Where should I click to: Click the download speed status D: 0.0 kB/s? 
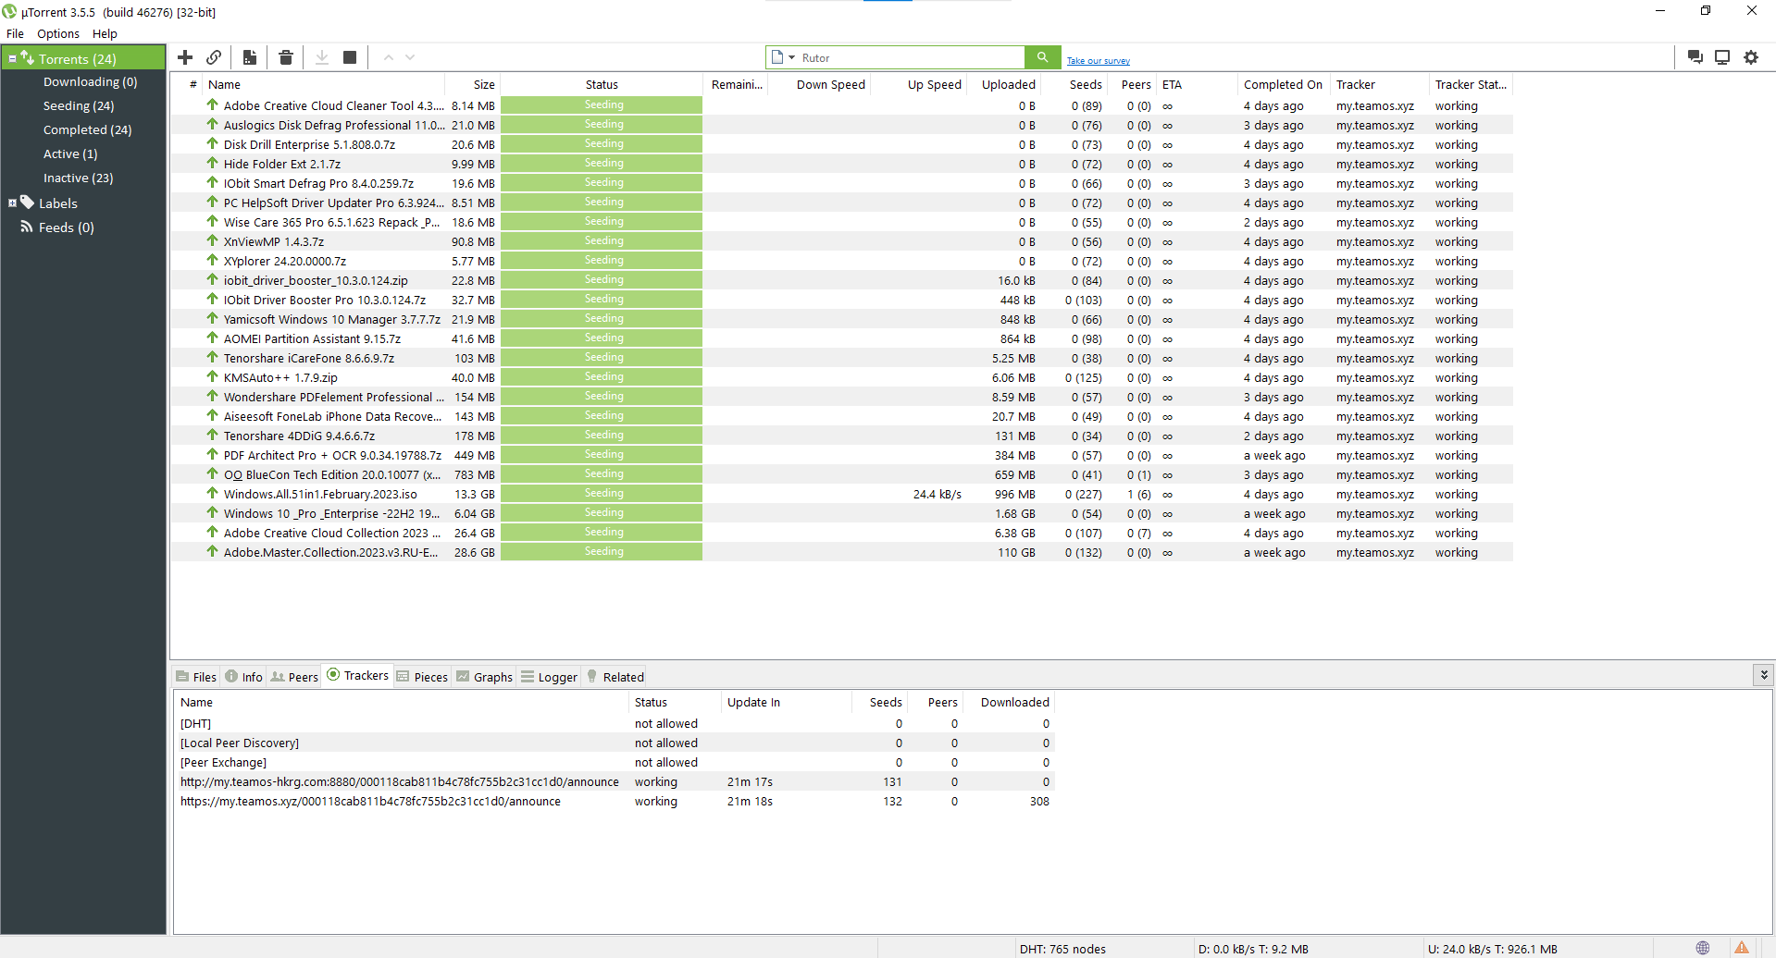1253,949
